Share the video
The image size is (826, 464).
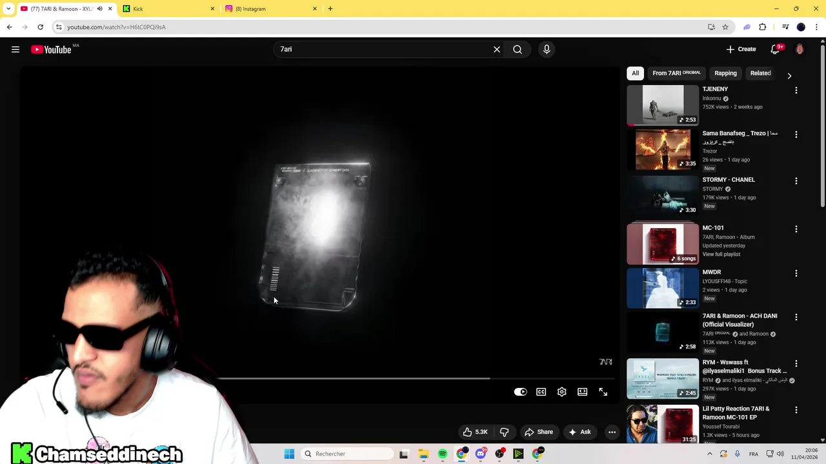point(539,432)
